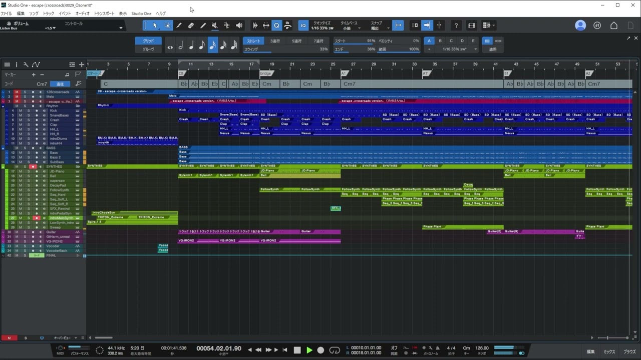Record-arm the SYNTHES folder track
This screenshot has width=641, height=360.
[33, 166]
